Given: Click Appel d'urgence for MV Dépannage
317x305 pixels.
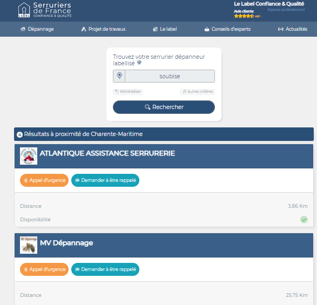Looking at the screenshot, I should [x=44, y=269].
